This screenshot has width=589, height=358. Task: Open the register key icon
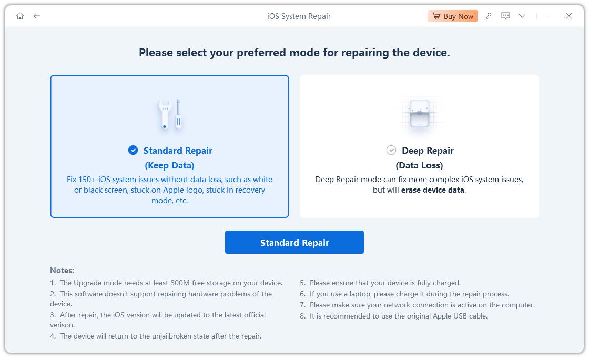pos(489,16)
